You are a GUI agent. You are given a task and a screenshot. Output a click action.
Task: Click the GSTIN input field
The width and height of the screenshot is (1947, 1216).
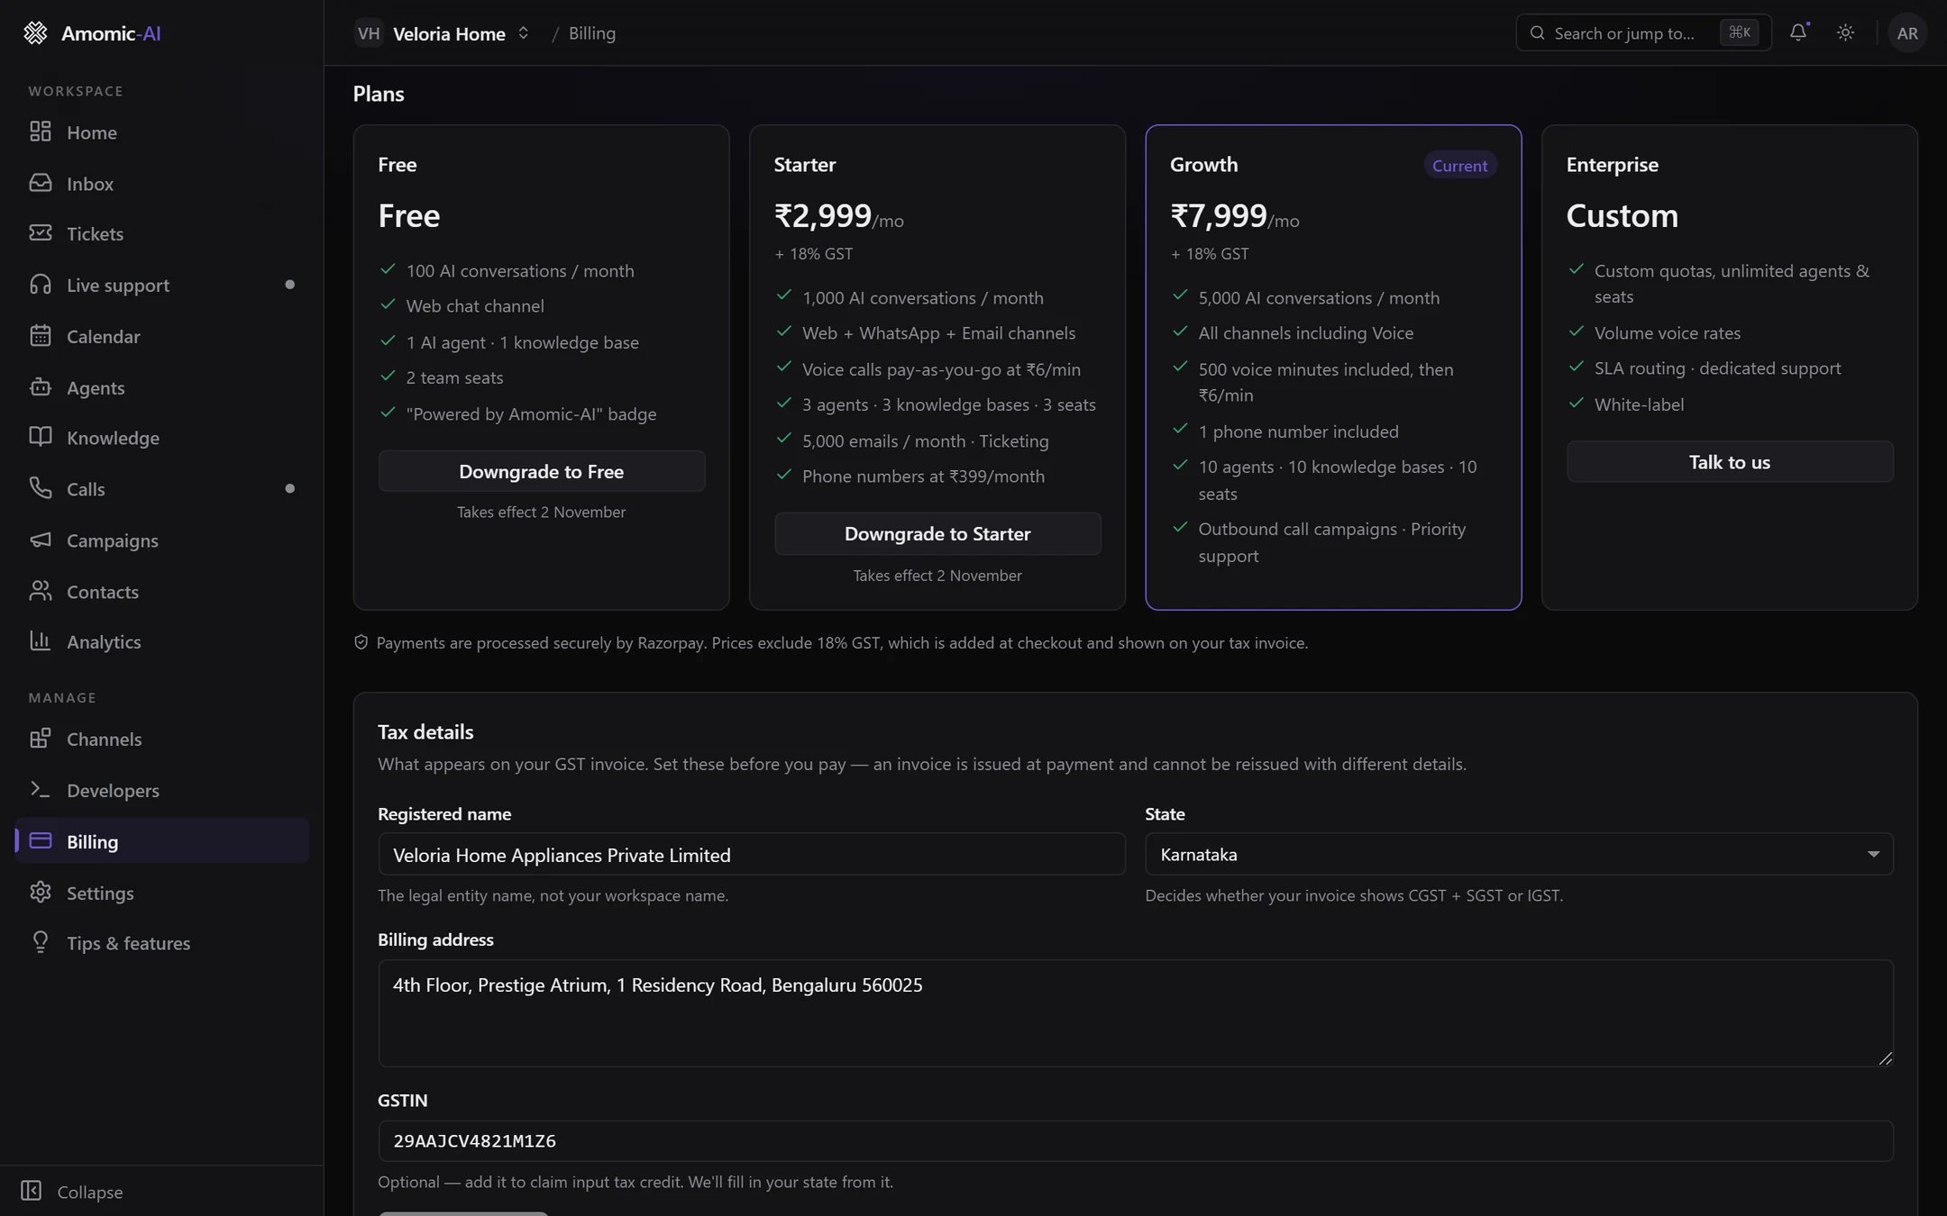[x=1136, y=1141]
